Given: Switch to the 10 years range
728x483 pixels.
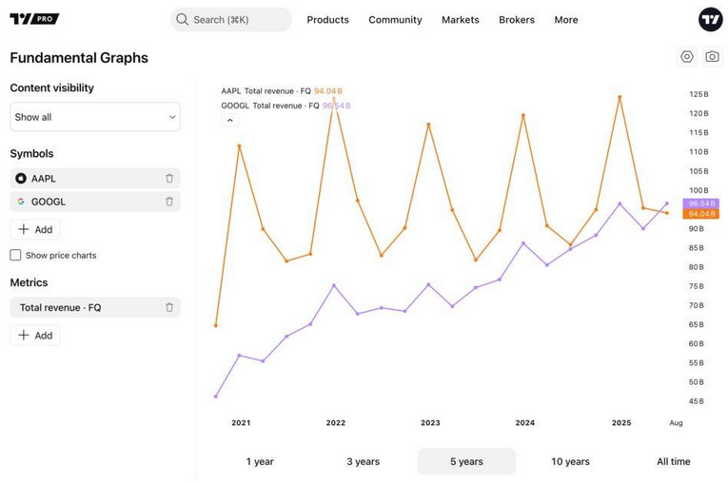Looking at the screenshot, I should pos(570,461).
